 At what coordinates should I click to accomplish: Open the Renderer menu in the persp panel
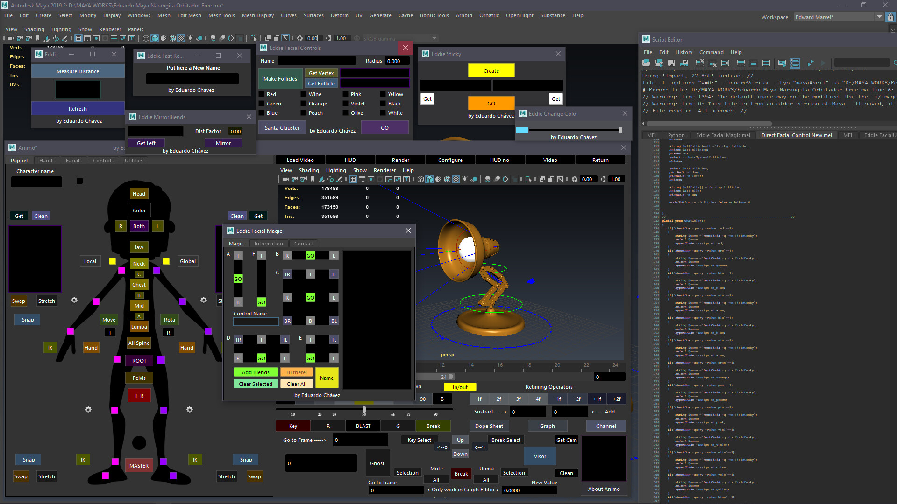click(384, 170)
